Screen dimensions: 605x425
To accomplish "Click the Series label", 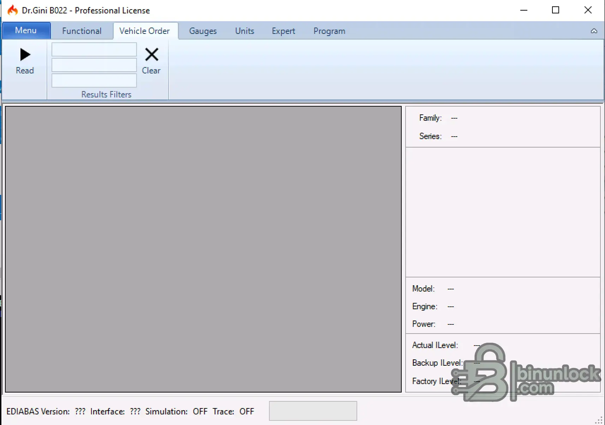I will tap(430, 136).
